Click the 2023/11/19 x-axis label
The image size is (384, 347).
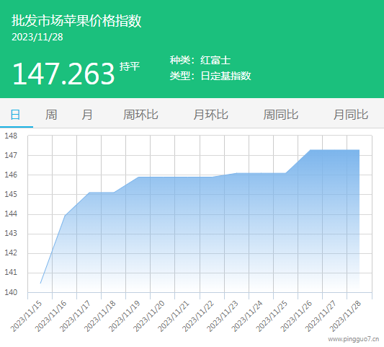coord(125,317)
